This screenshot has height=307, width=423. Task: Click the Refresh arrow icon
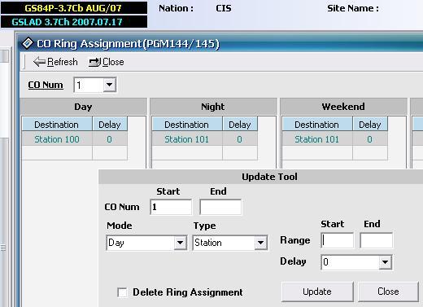pos(39,62)
